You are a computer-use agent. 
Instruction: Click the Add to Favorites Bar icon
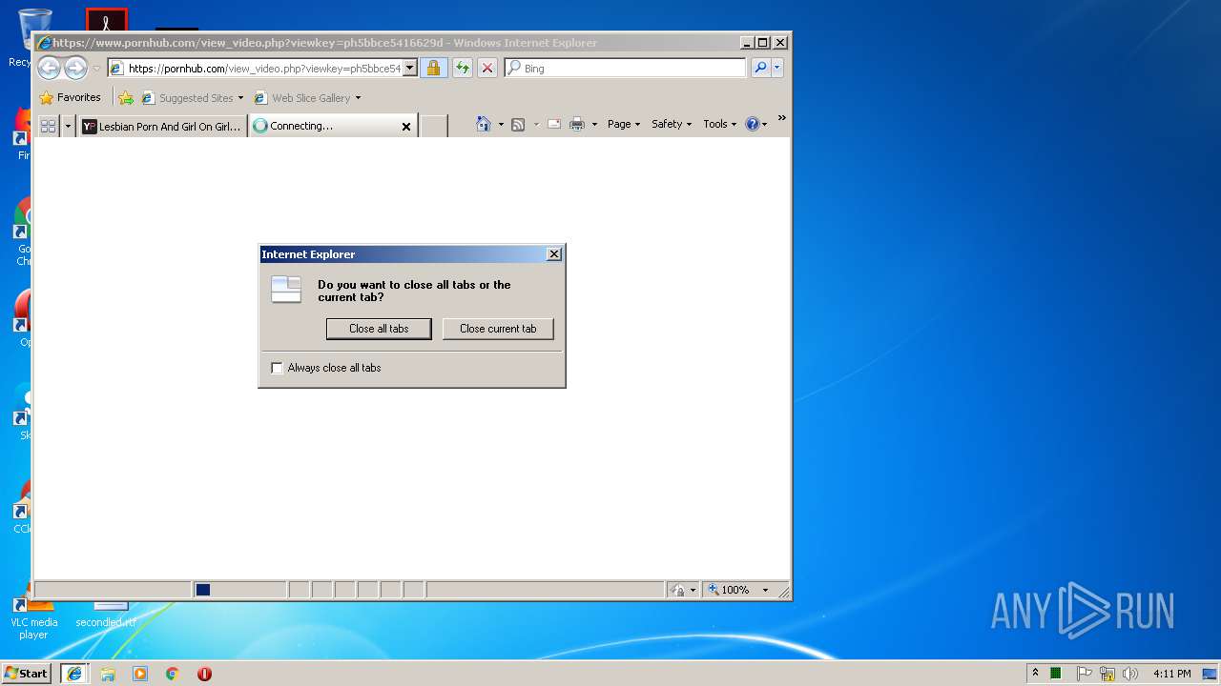126,97
